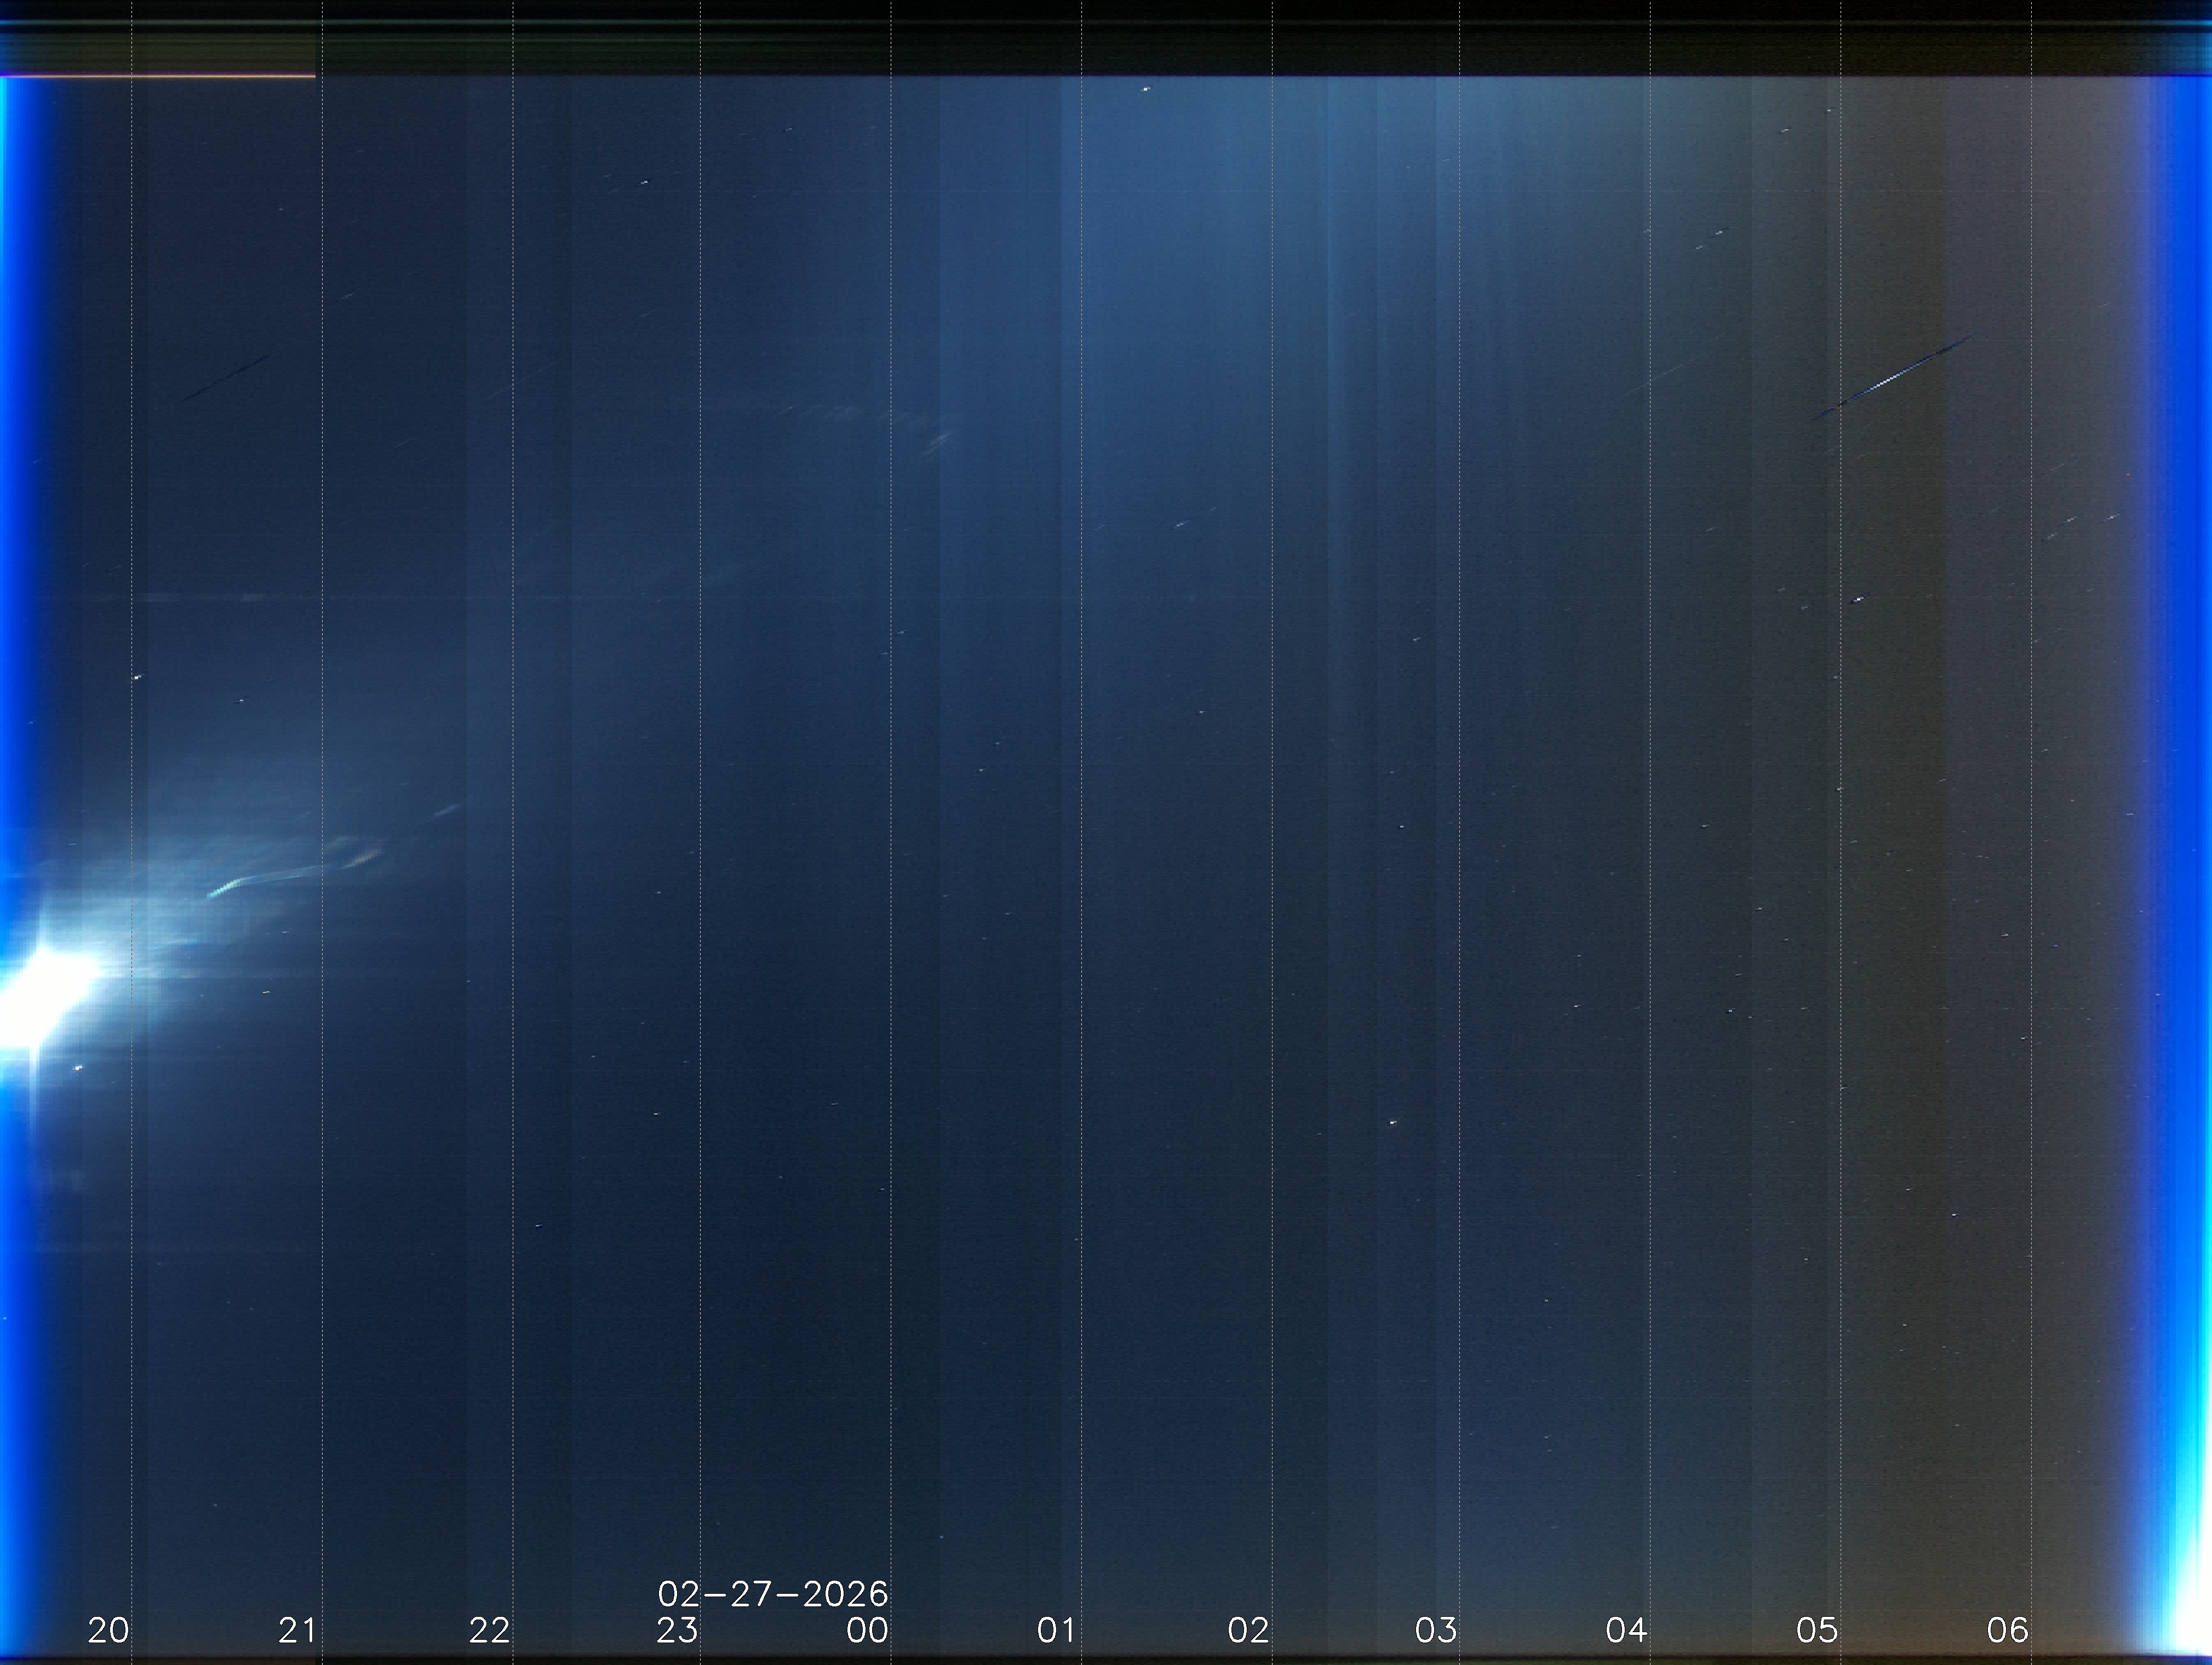Click the 23 hour label
The image size is (2212, 1665).
click(x=677, y=1631)
